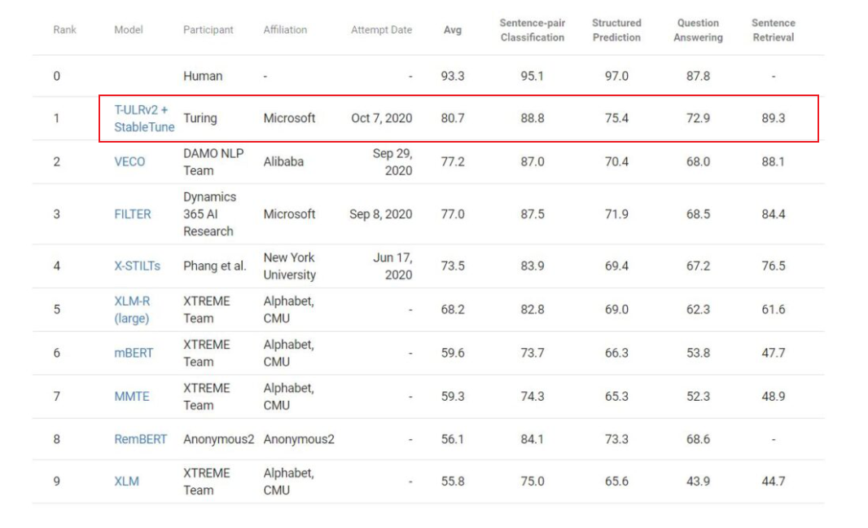Select the Human baseline row

[203, 76]
